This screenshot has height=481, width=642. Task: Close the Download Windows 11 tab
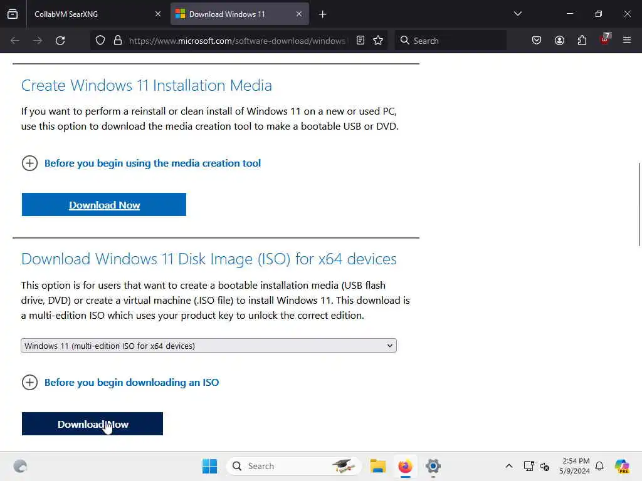pyautogui.click(x=299, y=14)
